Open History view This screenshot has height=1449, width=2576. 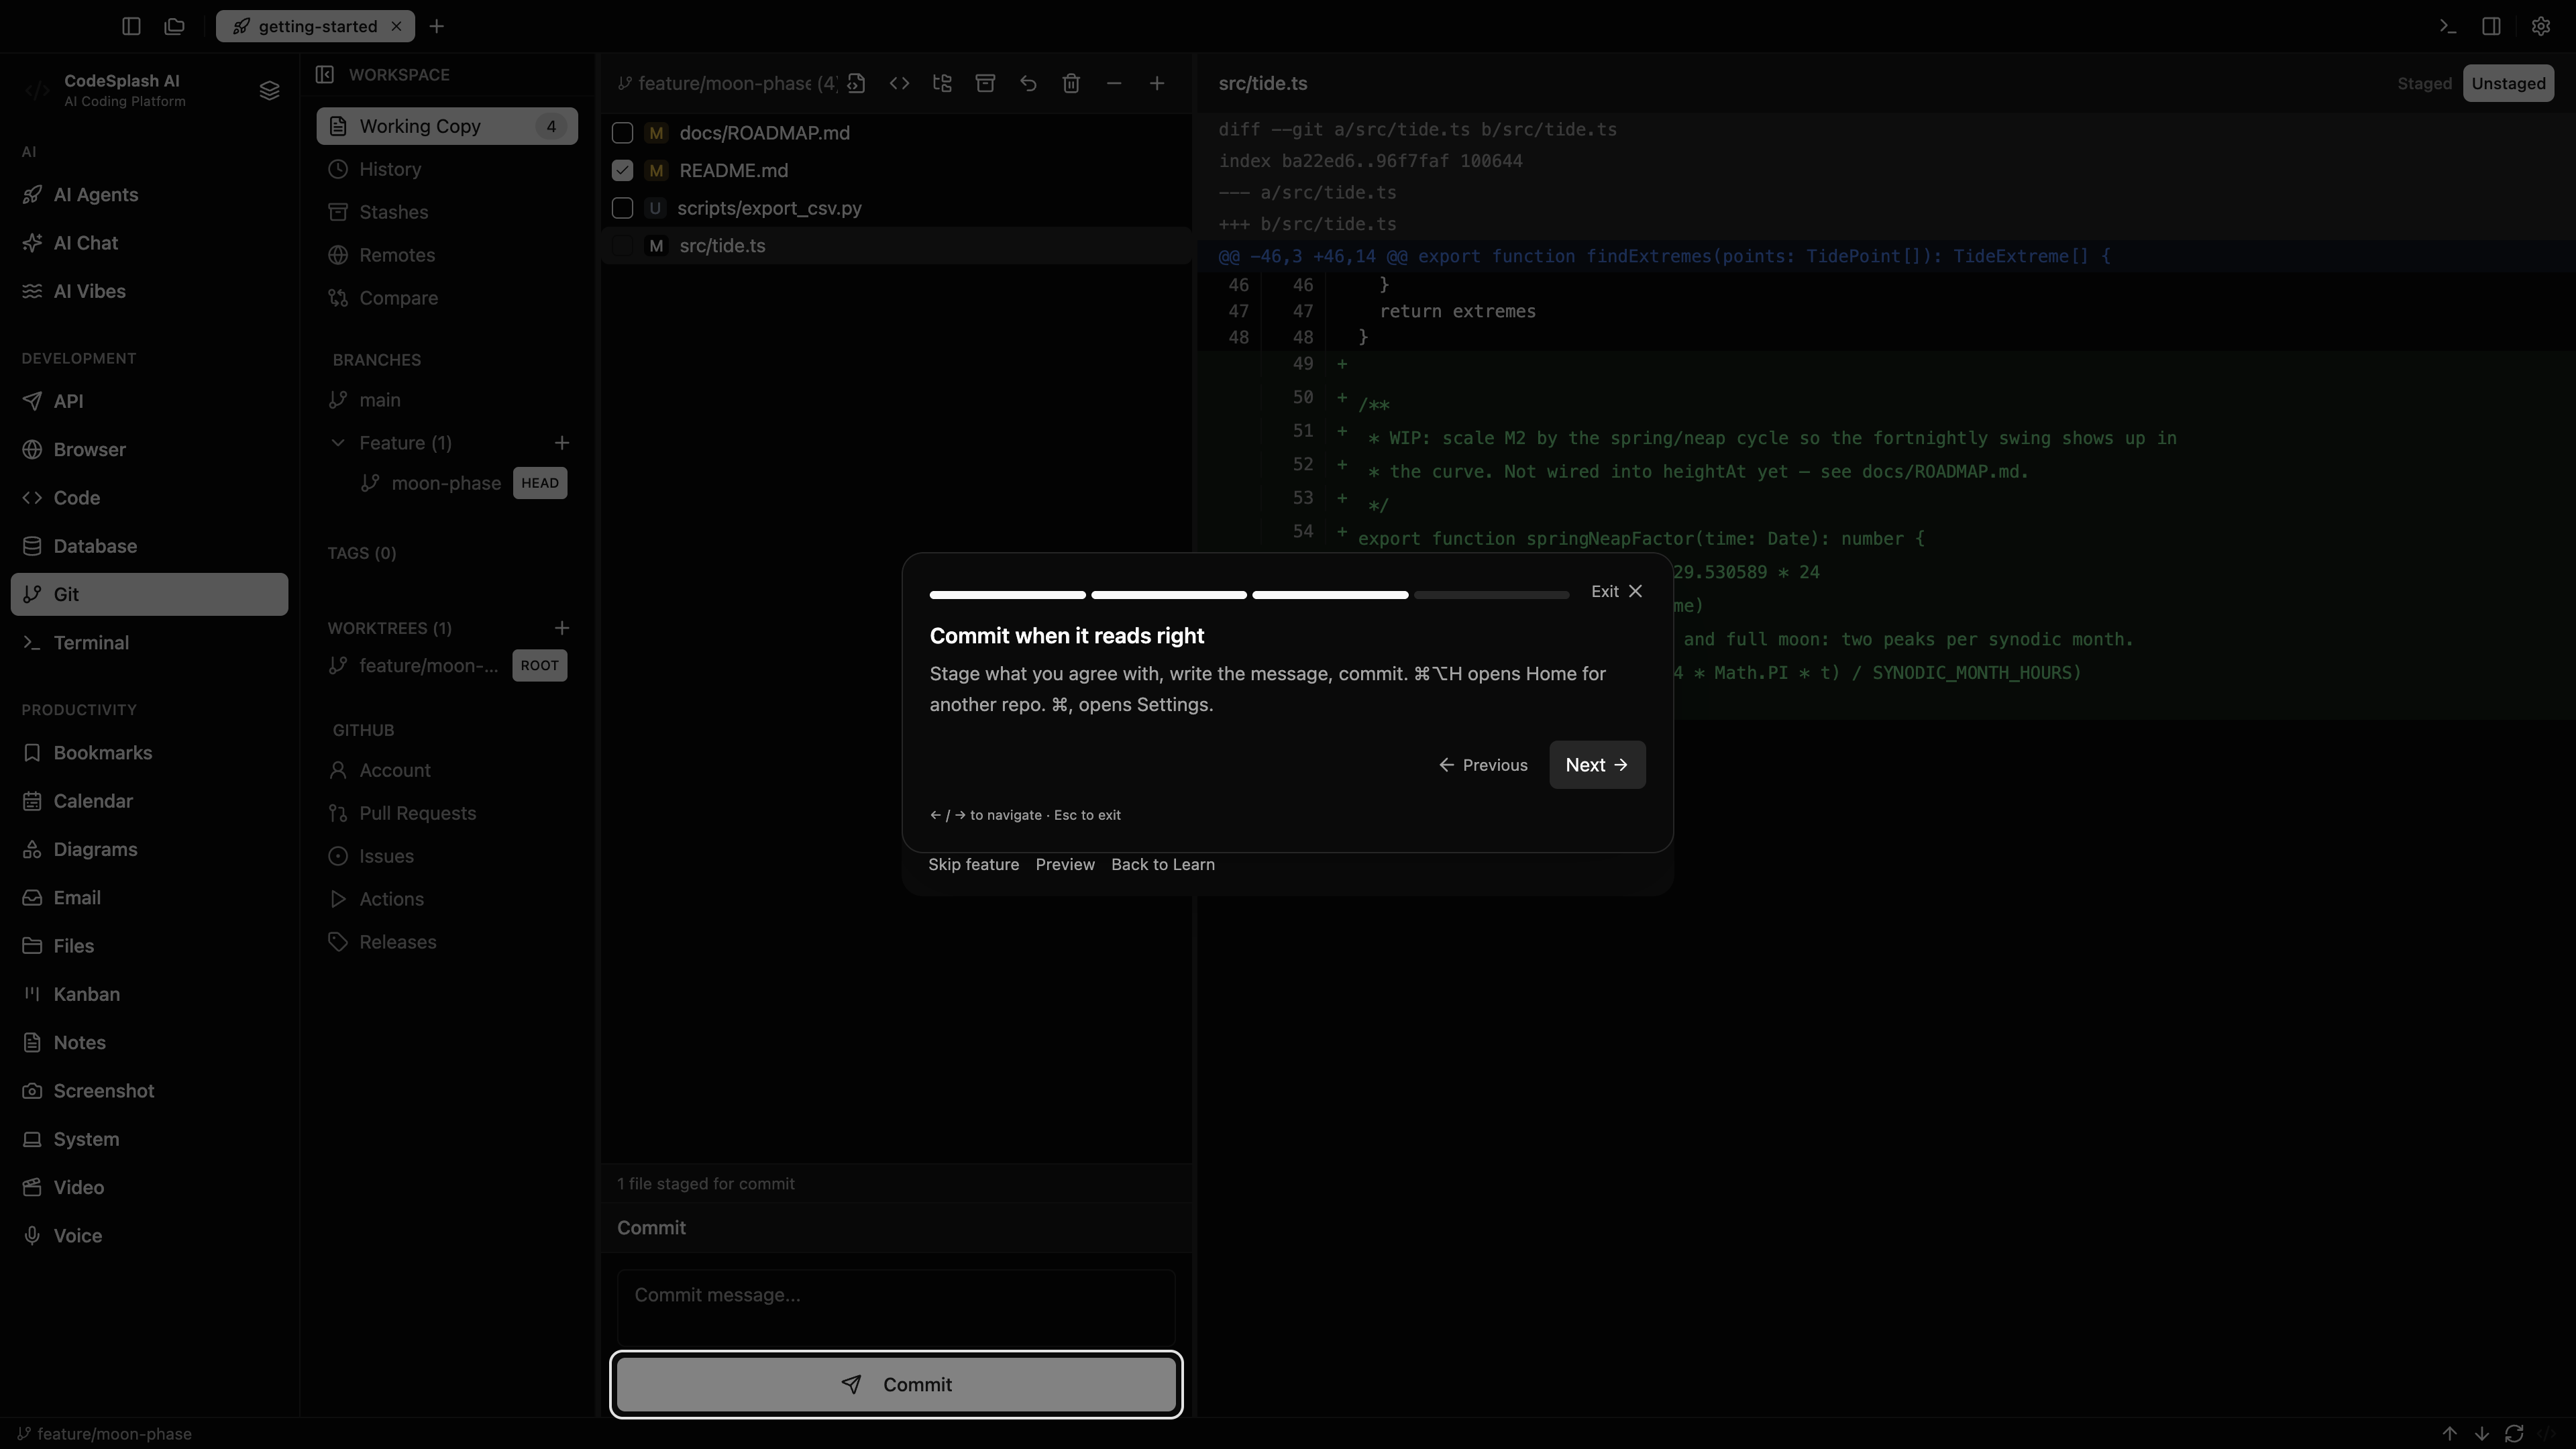click(447, 169)
